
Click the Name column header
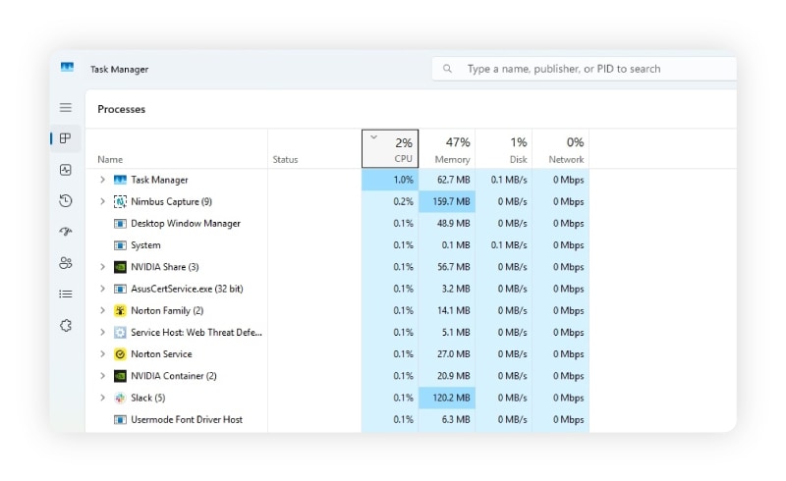click(x=110, y=159)
